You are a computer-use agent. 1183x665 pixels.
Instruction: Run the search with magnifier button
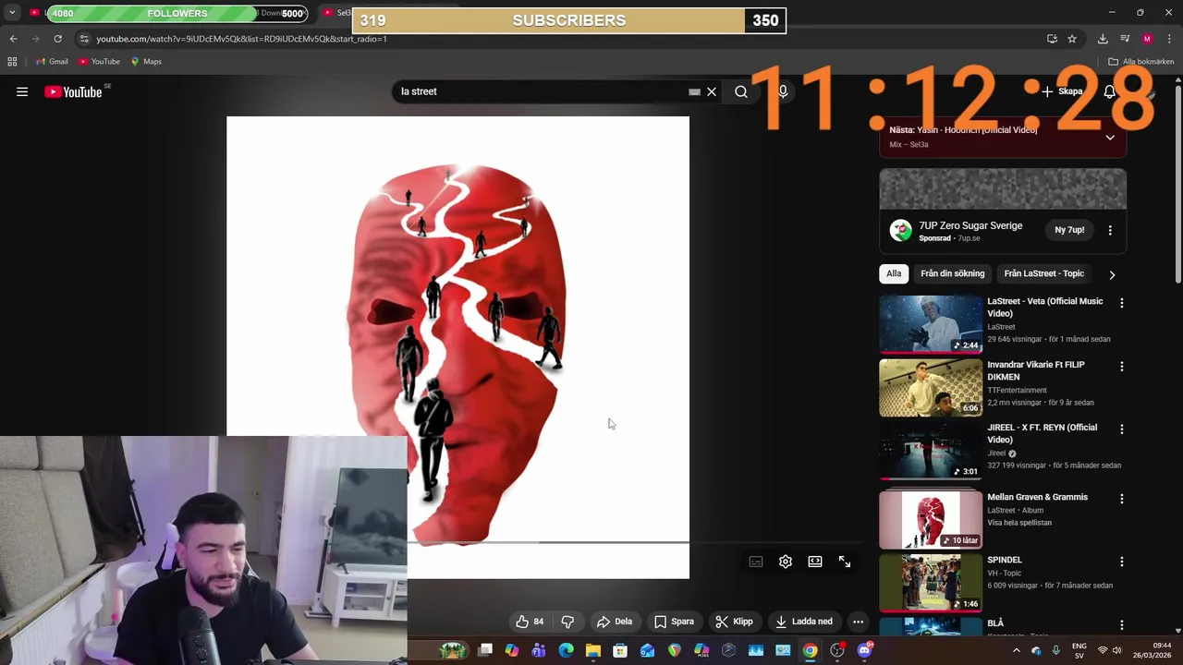741,91
